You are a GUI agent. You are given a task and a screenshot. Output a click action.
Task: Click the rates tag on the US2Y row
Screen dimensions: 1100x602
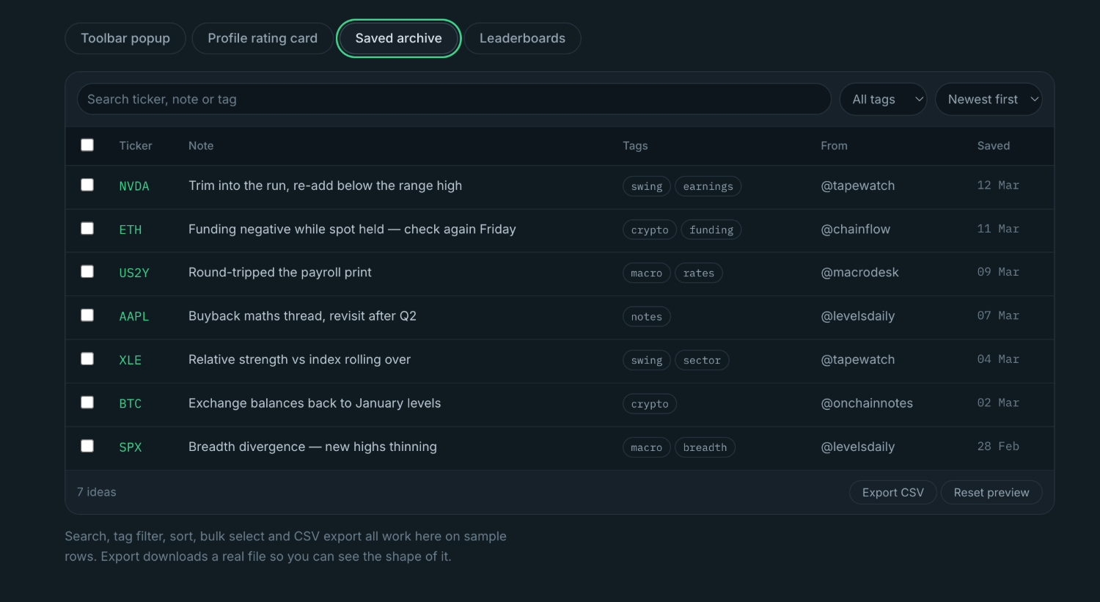point(699,273)
